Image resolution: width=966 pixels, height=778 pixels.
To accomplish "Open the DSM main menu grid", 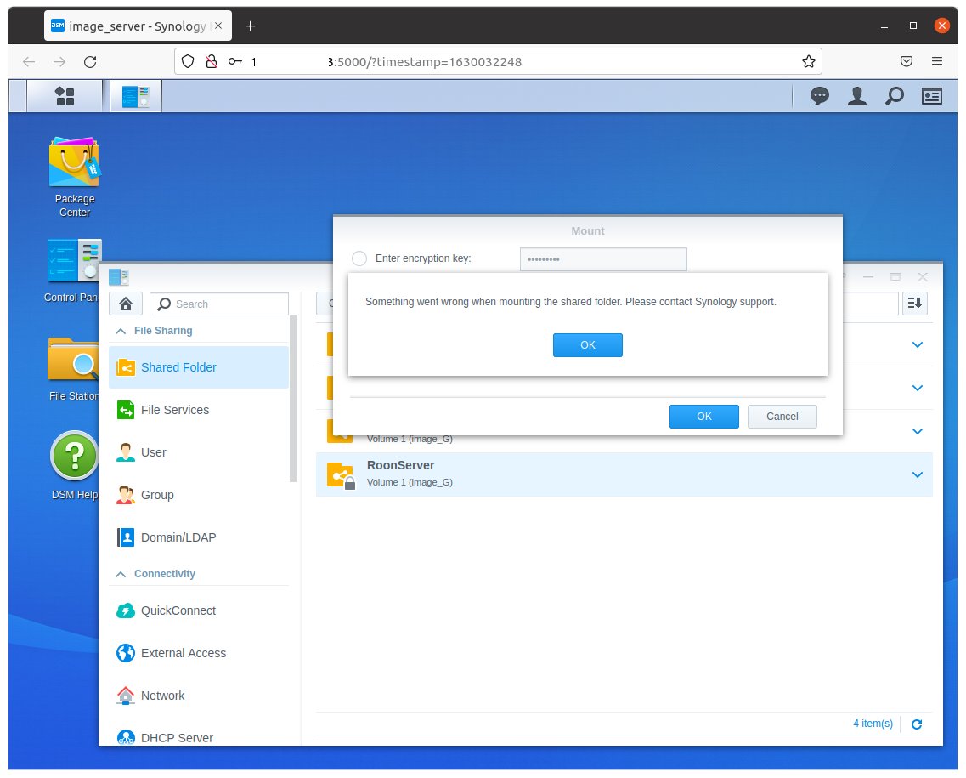I will (65, 96).
